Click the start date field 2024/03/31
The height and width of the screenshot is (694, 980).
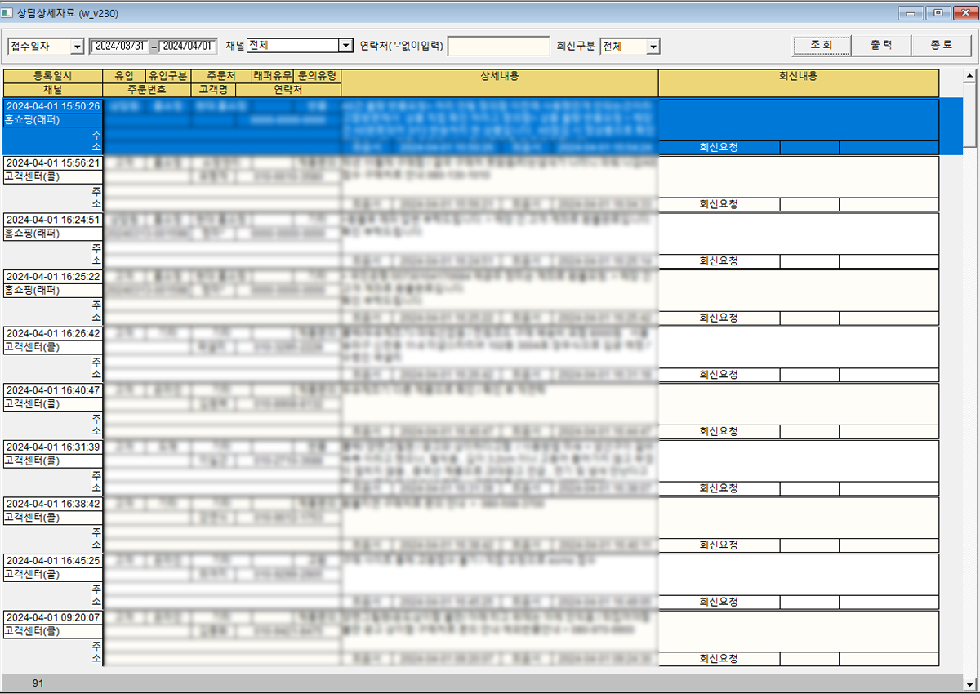[x=118, y=47]
